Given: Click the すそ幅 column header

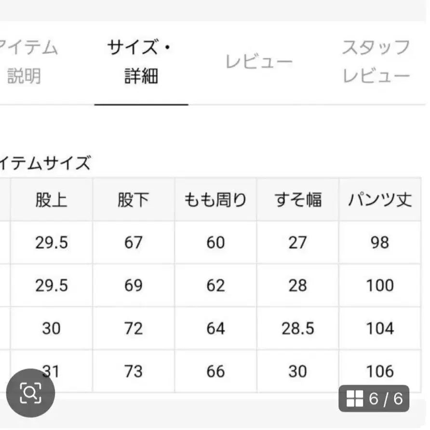Looking at the screenshot, I should (297, 200).
